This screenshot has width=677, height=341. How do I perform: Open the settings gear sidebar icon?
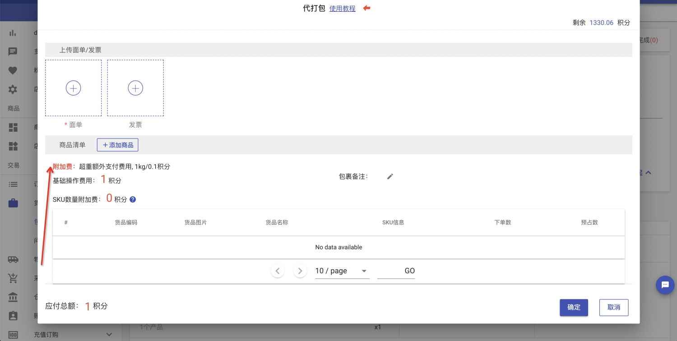click(x=13, y=89)
